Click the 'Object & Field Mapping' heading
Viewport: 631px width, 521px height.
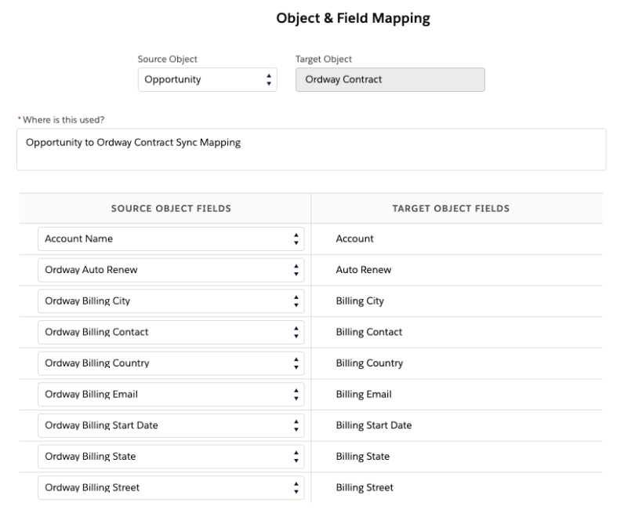(x=353, y=19)
